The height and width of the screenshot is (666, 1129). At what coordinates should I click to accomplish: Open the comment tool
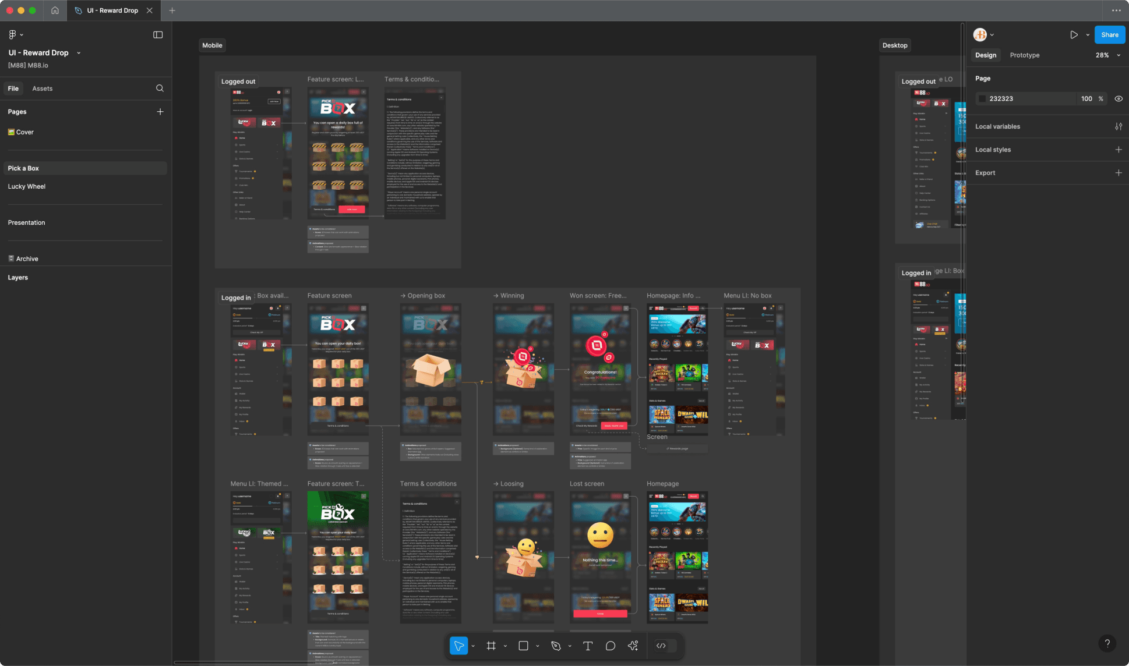click(610, 646)
